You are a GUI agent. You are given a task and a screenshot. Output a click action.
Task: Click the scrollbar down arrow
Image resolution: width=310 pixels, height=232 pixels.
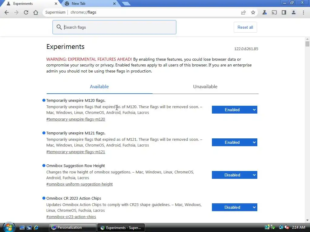pos(307,220)
